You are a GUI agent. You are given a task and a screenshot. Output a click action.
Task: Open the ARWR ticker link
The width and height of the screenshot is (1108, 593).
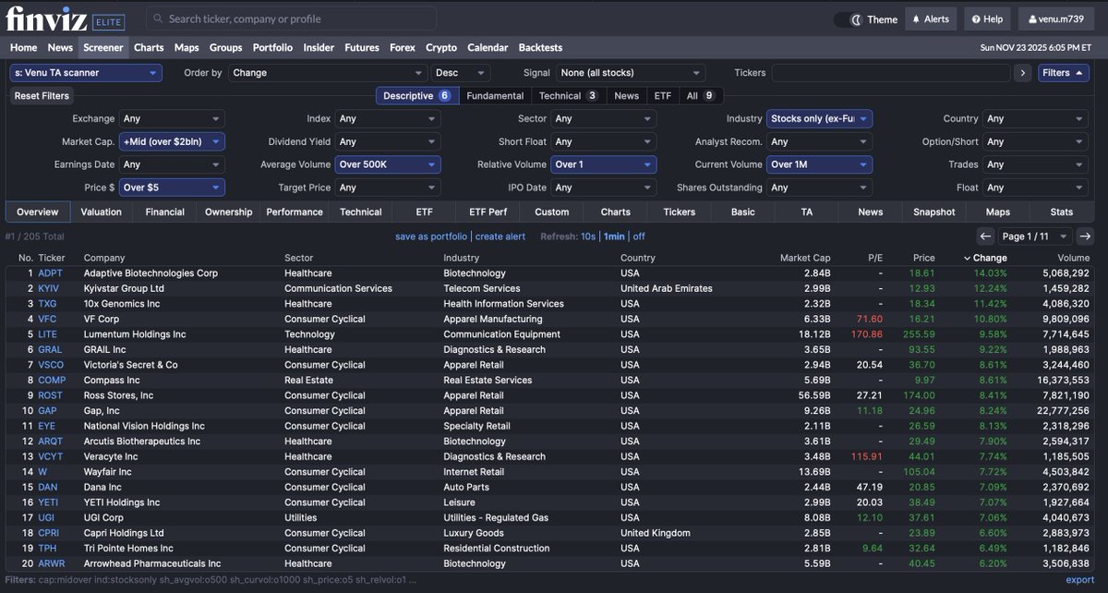pyautogui.click(x=52, y=563)
